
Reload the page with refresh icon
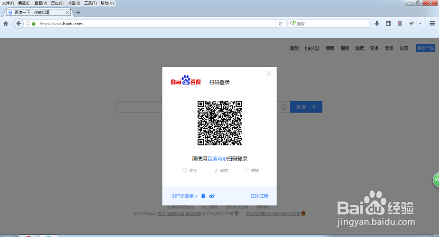pyautogui.click(x=280, y=24)
